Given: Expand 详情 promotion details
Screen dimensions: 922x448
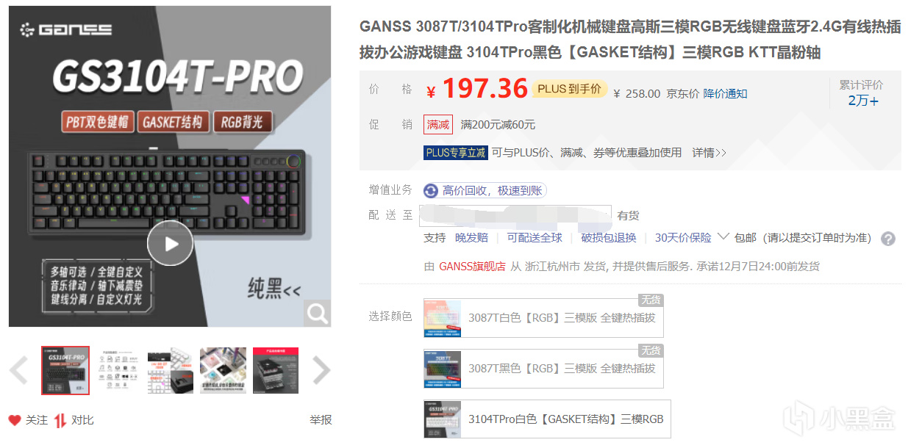Looking at the screenshot, I should click(709, 153).
